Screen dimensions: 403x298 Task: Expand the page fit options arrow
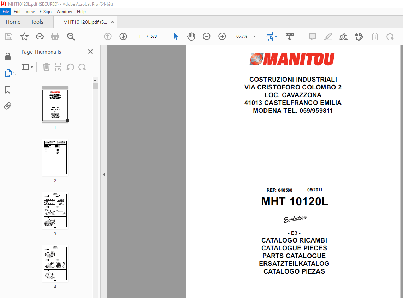[x=276, y=36]
